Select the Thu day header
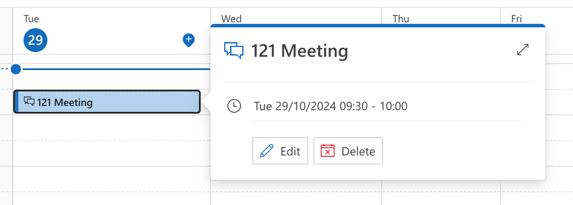Viewport: 573px width, 205px height. (x=401, y=19)
